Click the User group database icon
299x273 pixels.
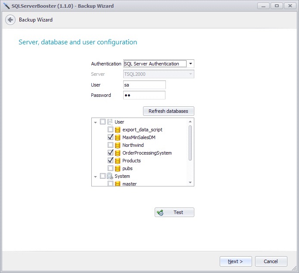110,122
